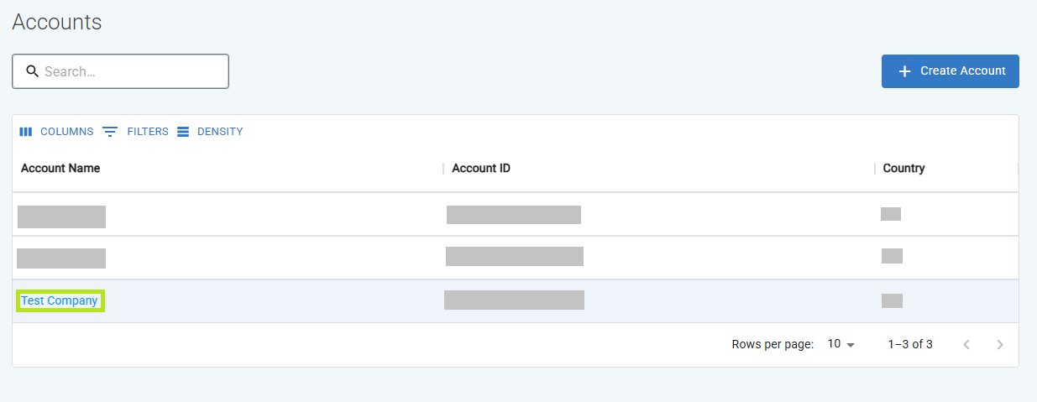Open the Test Company account link

[60, 300]
